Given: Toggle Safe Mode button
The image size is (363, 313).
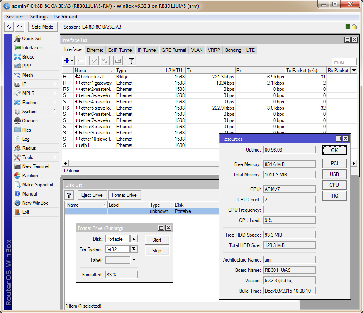Looking at the screenshot, I should [42, 27].
